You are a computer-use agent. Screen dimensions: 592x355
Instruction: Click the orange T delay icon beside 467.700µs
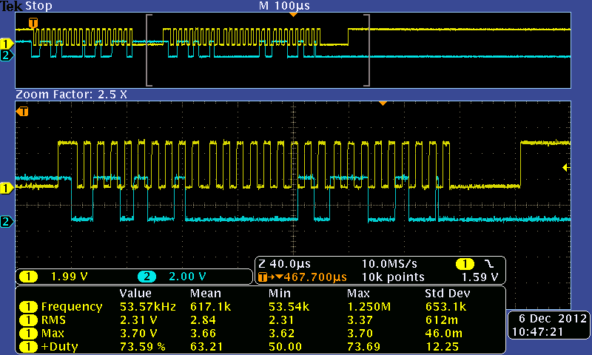263,277
